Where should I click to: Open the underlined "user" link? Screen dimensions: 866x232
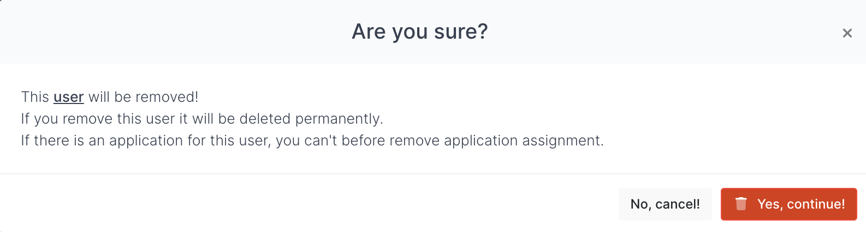click(x=68, y=97)
